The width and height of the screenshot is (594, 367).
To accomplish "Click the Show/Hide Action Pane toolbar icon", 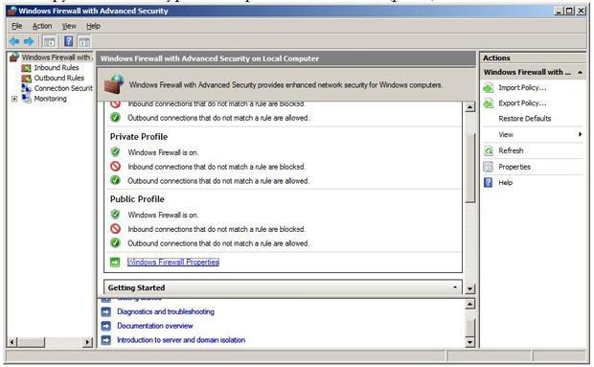I will pos(84,41).
